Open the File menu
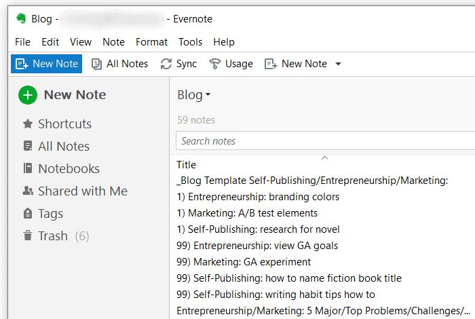 (x=22, y=42)
